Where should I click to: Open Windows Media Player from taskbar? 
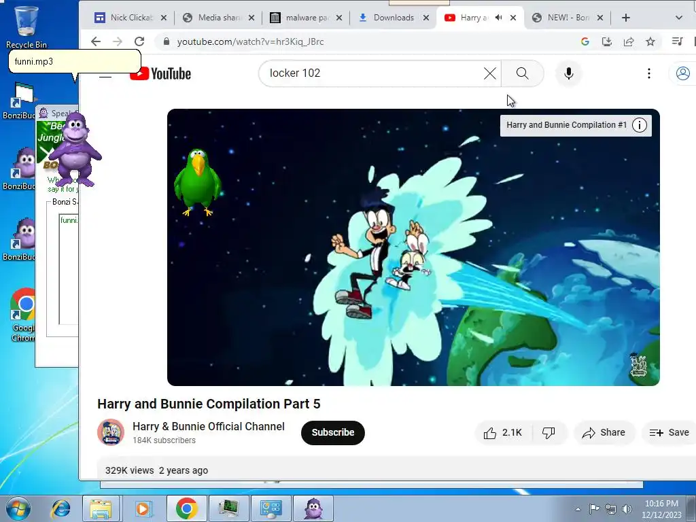tap(143, 508)
